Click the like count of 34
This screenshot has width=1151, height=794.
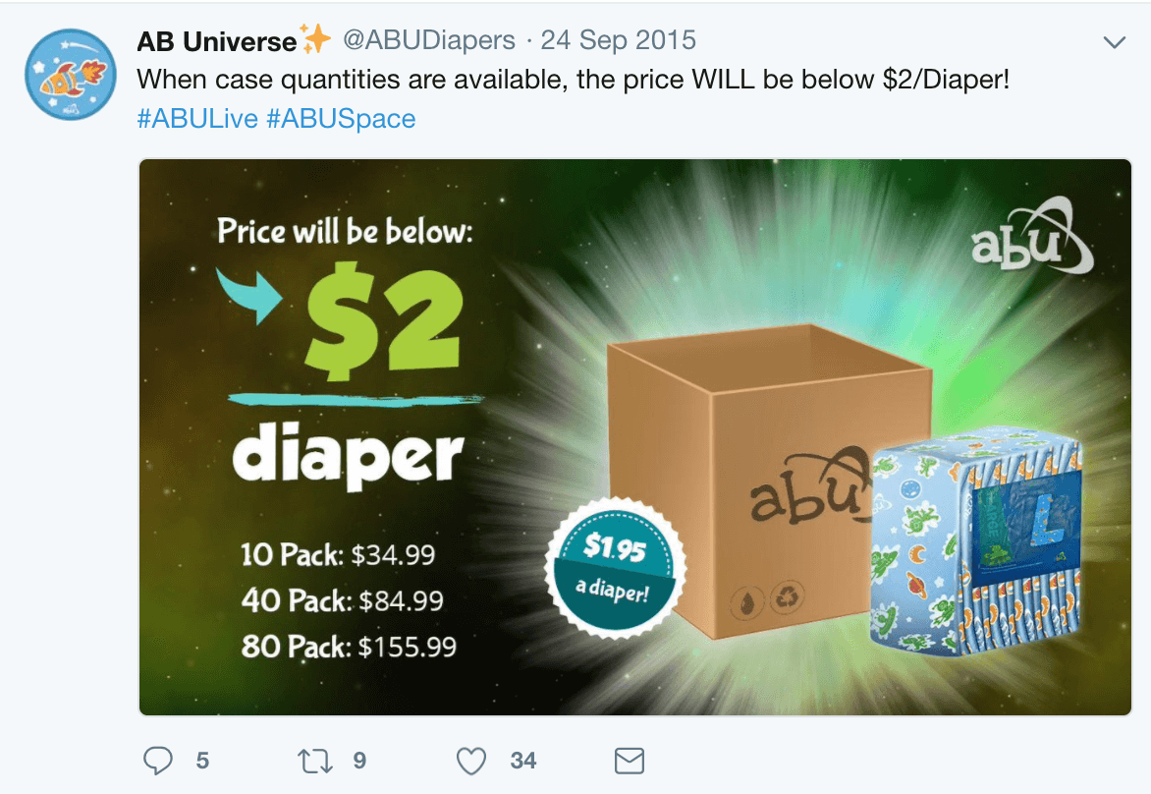(523, 761)
